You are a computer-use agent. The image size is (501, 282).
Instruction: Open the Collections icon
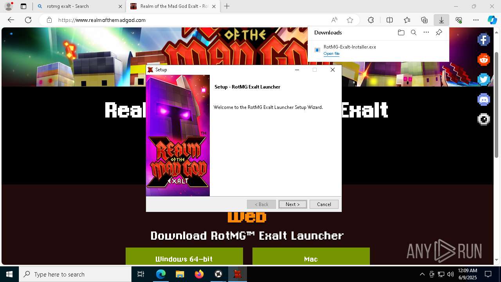(424, 20)
